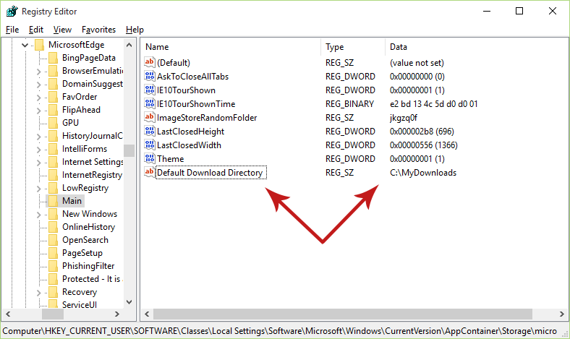This screenshot has height=339, width=570.
Task: Click the LastClosedHeight DWORD icon
Action: [x=150, y=131]
